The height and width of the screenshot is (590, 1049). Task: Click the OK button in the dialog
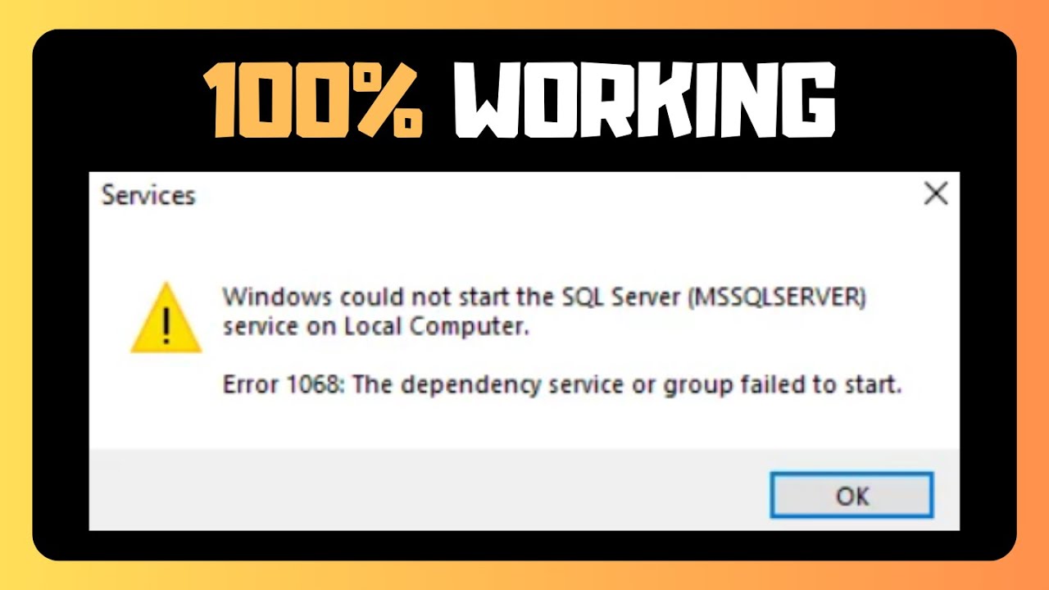click(x=851, y=495)
